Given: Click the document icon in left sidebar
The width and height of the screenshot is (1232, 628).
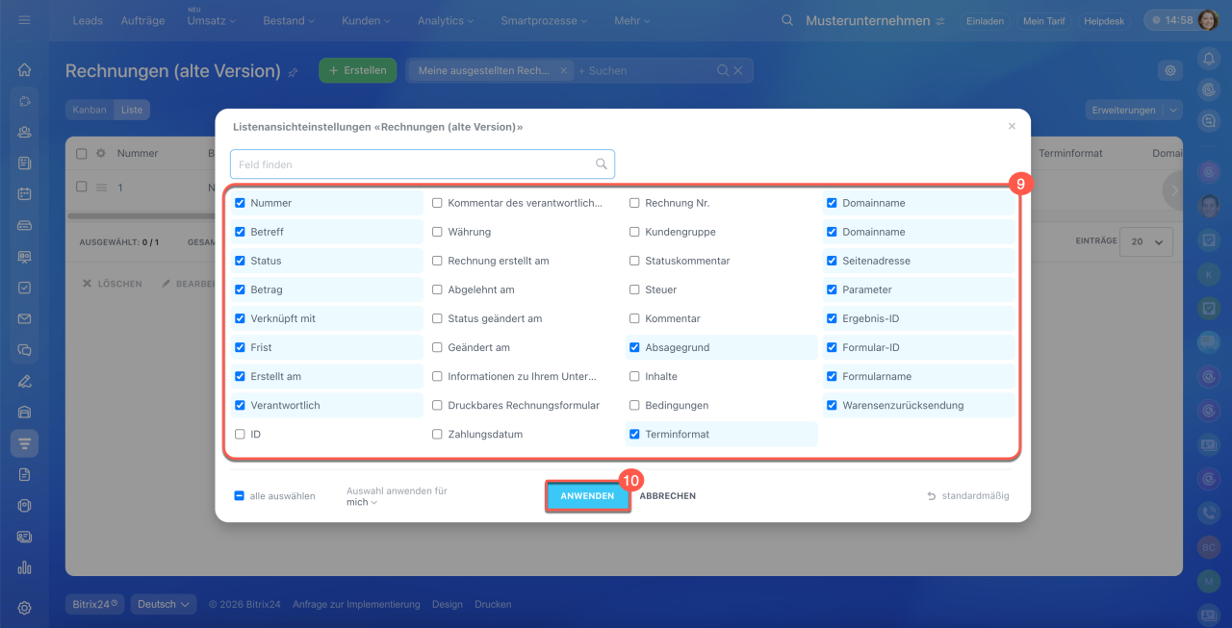Looking at the screenshot, I should (24, 474).
